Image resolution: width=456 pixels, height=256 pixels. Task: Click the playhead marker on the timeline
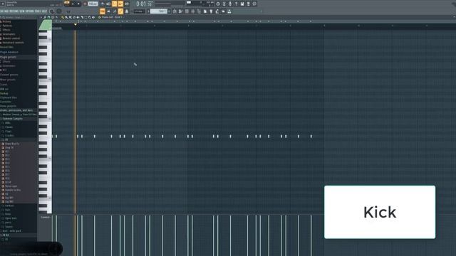click(76, 25)
